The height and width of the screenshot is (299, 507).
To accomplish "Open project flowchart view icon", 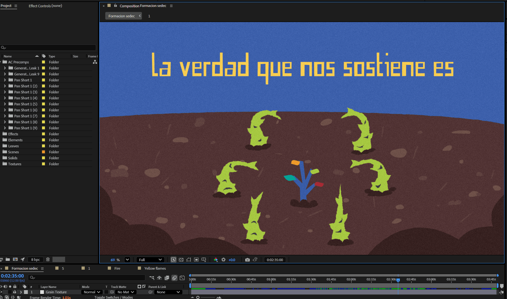I will (x=95, y=62).
